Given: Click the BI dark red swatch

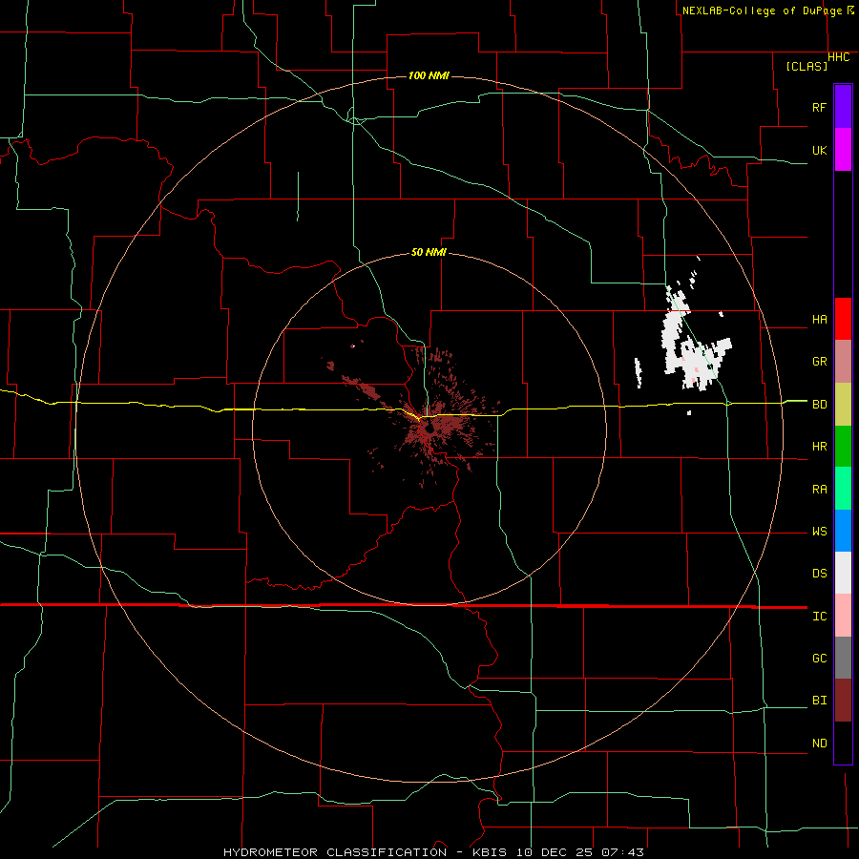Looking at the screenshot, I should [x=843, y=701].
